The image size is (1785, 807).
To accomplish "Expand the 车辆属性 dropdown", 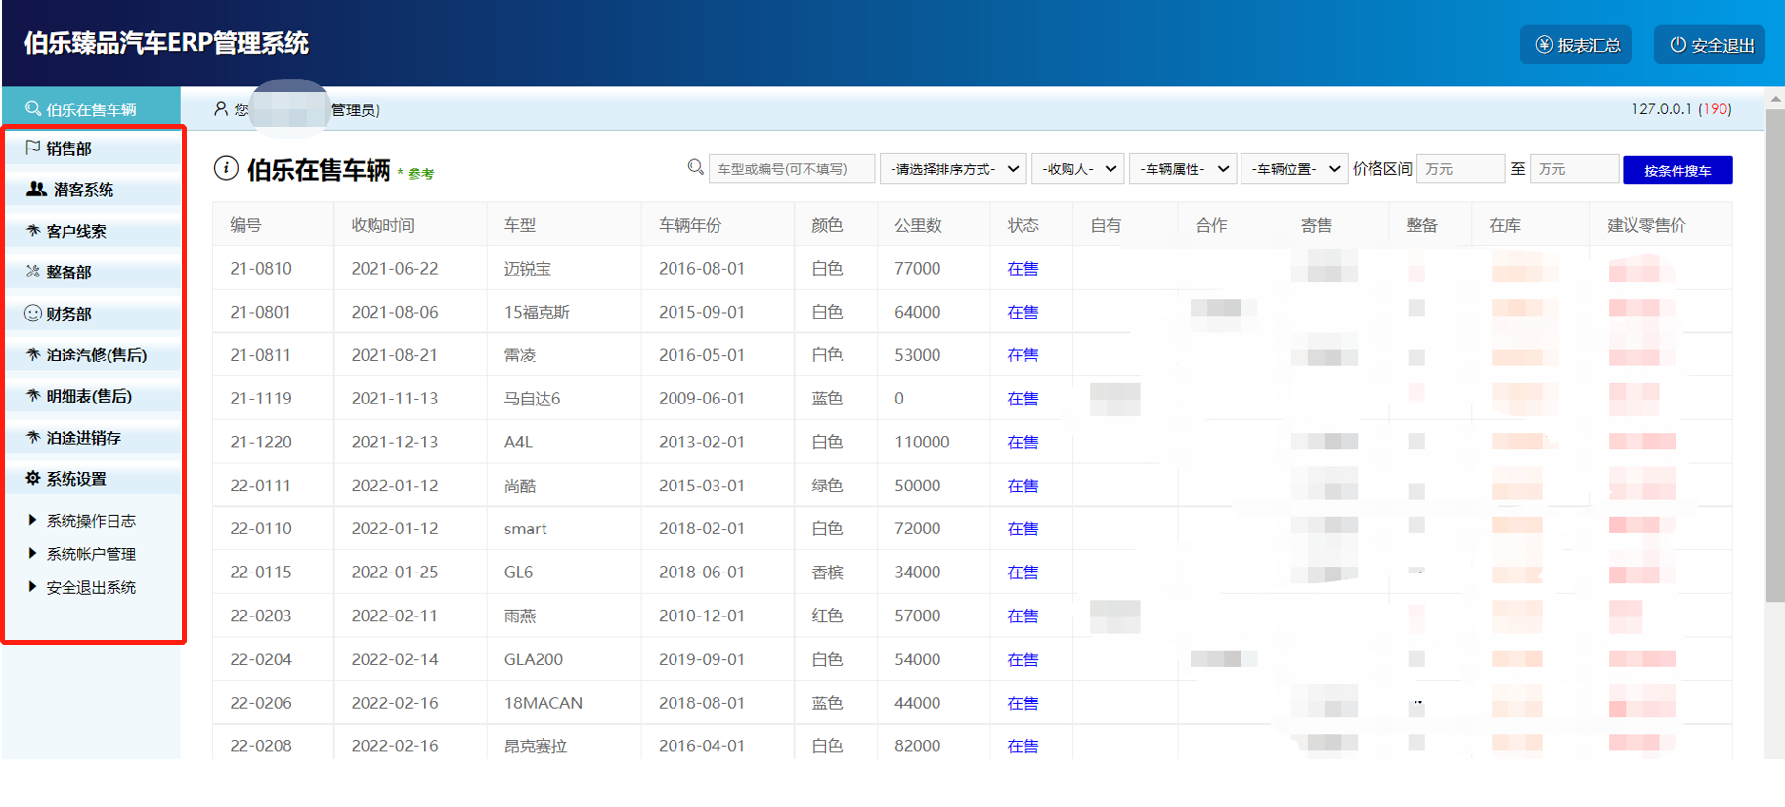I will click(1184, 169).
